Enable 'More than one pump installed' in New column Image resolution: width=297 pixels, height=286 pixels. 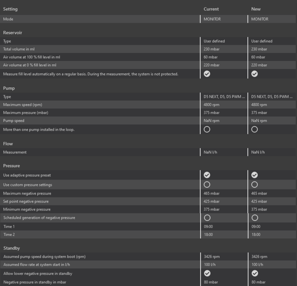point(254,129)
